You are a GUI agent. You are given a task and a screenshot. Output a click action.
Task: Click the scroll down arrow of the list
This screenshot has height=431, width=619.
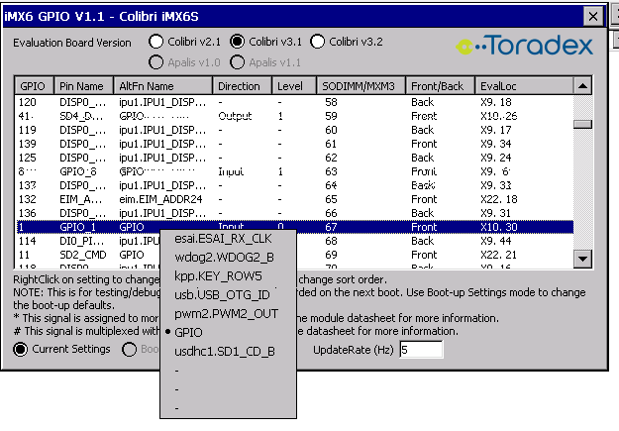(x=582, y=260)
